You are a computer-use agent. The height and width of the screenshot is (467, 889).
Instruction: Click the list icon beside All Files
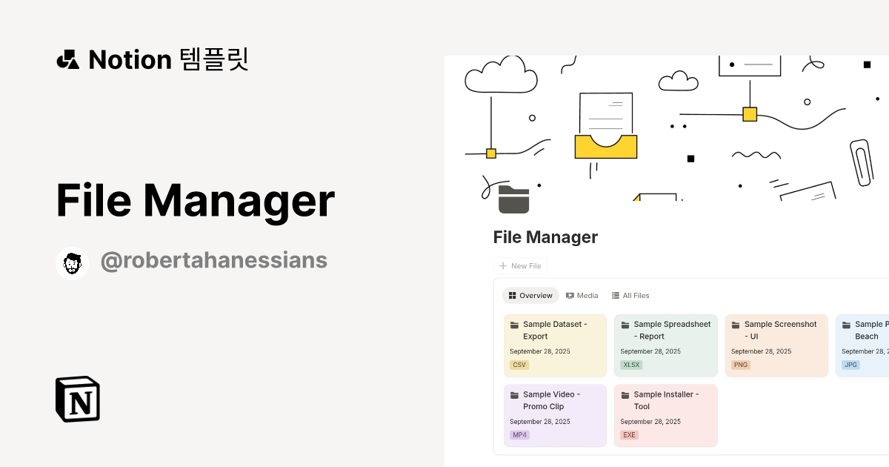tap(615, 295)
